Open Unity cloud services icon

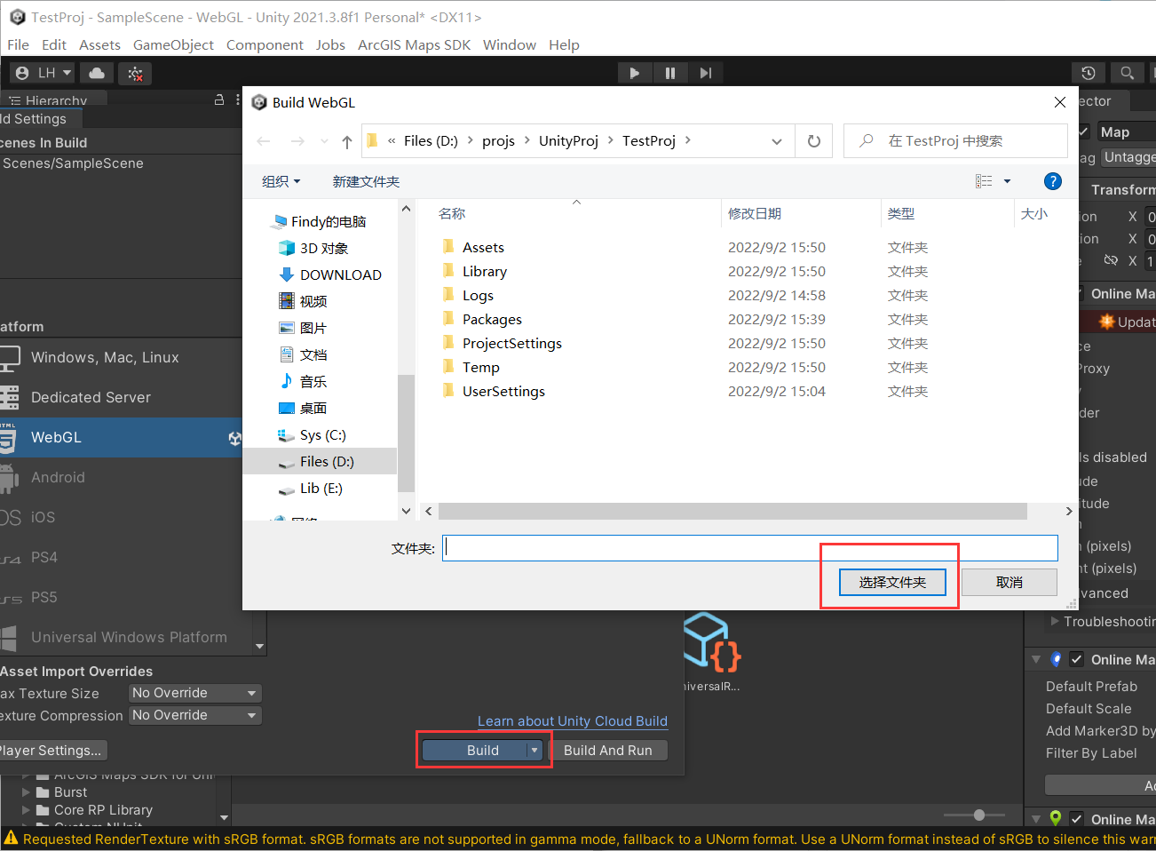tap(97, 73)
